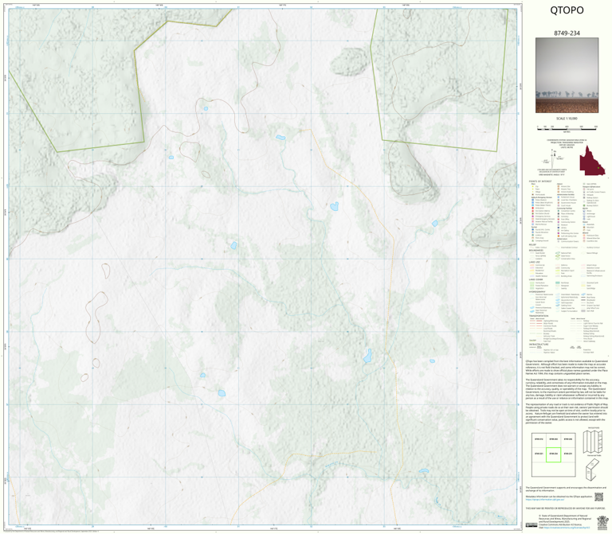Click the QR code for QTopo application

click(598, 497)
